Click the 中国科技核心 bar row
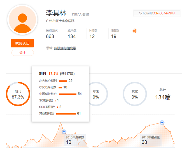Viewport: 182px width, 150px height. tap(67, 94)
